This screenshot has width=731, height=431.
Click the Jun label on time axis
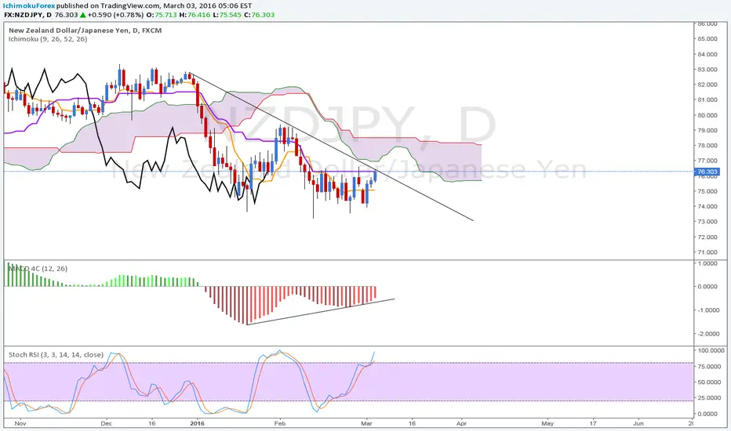coord(638,423)
